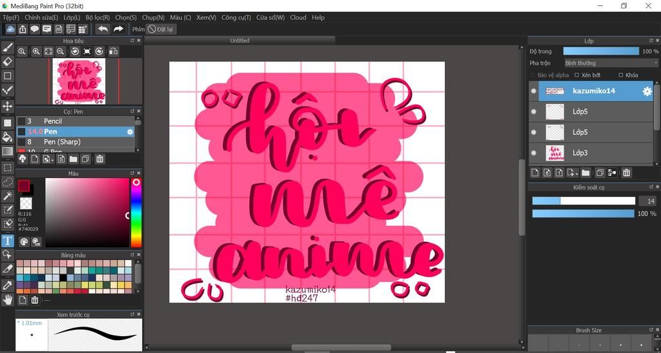661x353 pixels.
Task: Add a new layer folder
Action: (585, 172)
